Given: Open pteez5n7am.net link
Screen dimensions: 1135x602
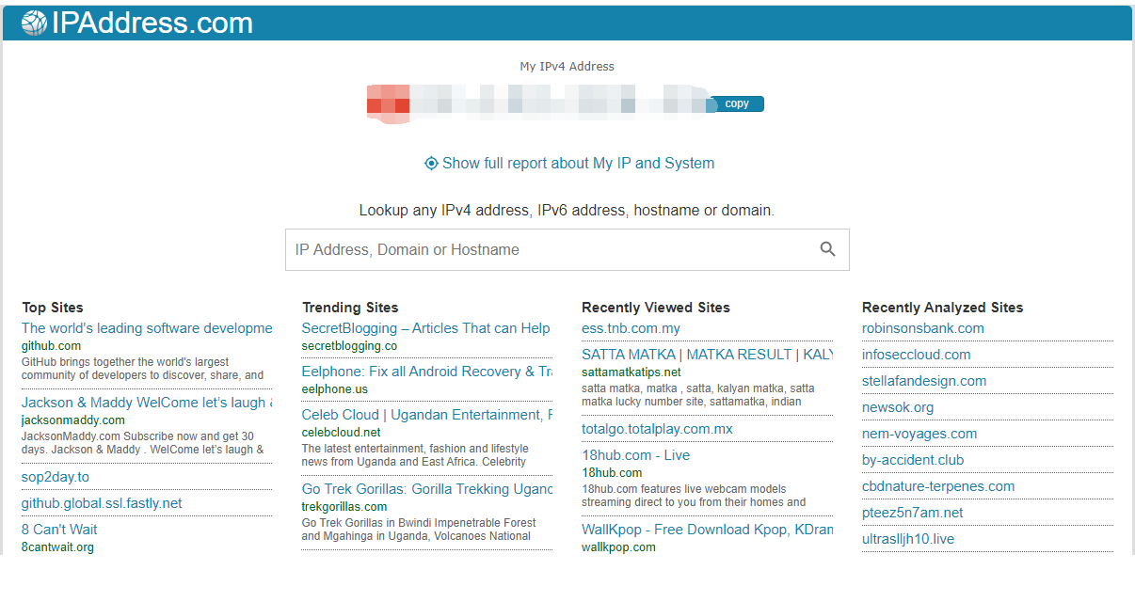Looking at the screenshot, I should point(913,513).
